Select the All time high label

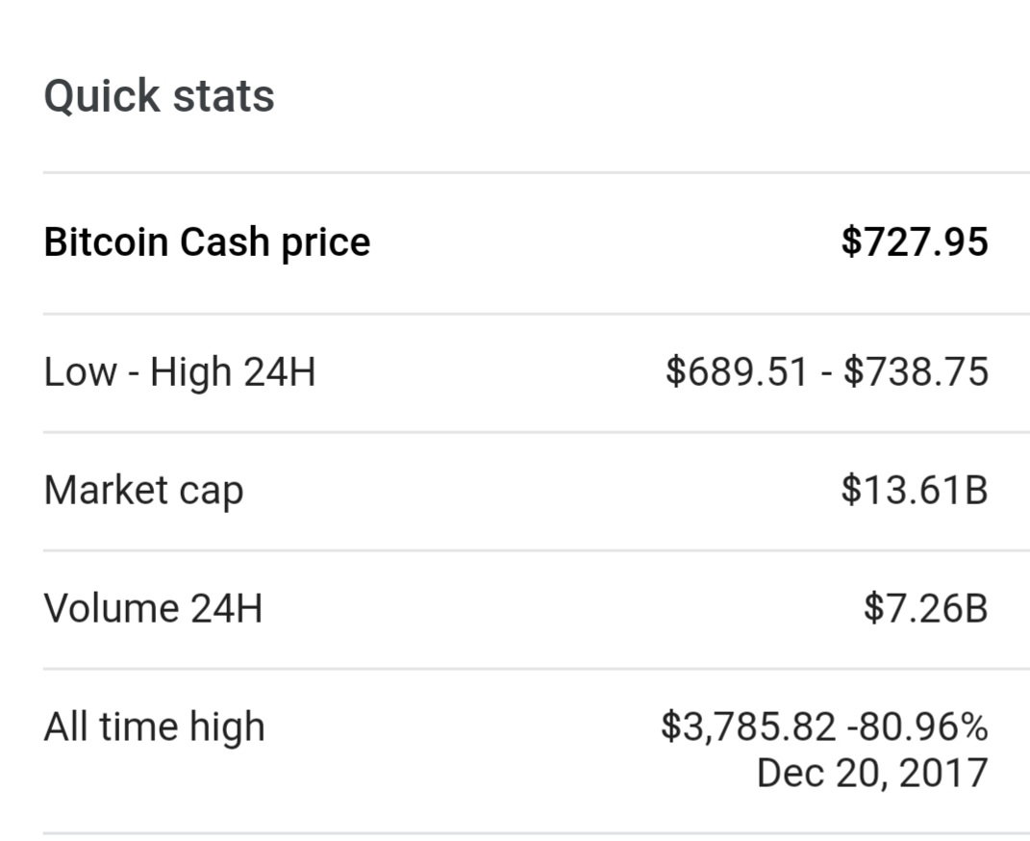click(x=155, y=726)
